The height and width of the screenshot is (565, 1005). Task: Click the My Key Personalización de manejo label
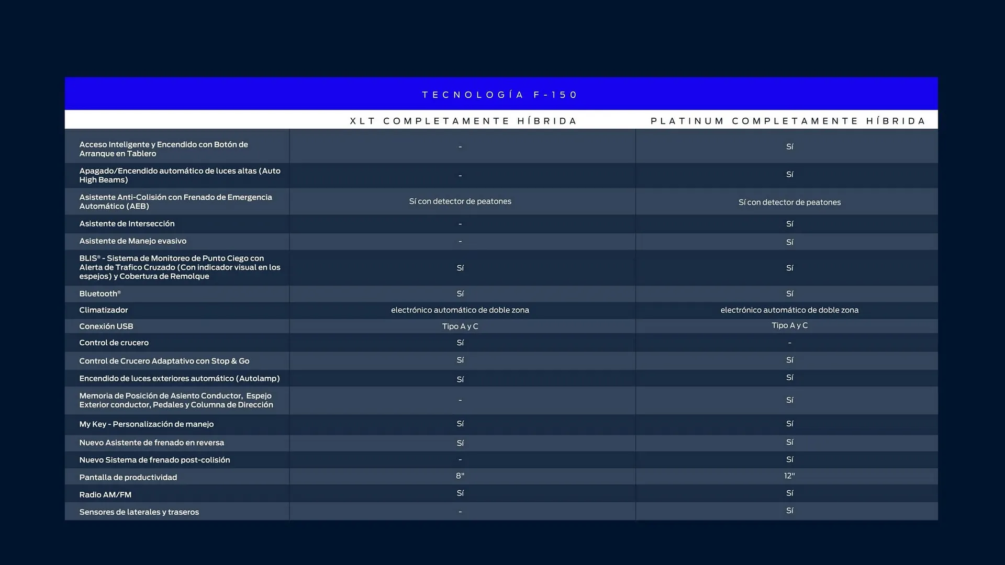[x=146, y=424]
